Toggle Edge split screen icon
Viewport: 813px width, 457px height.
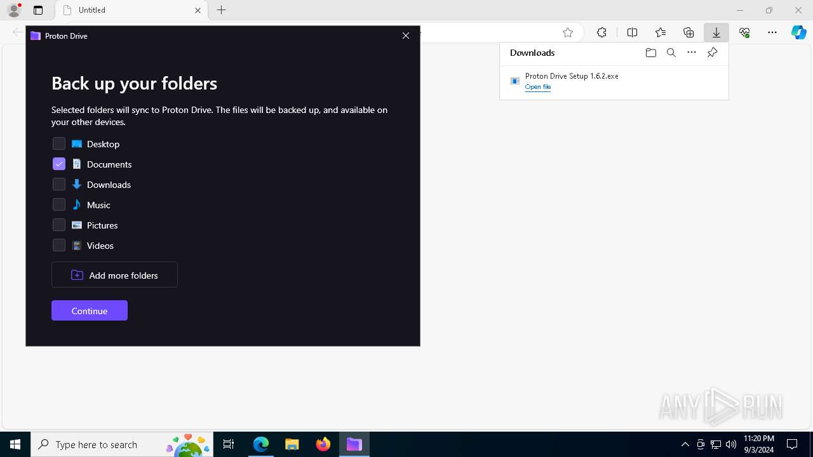point(632,32)
